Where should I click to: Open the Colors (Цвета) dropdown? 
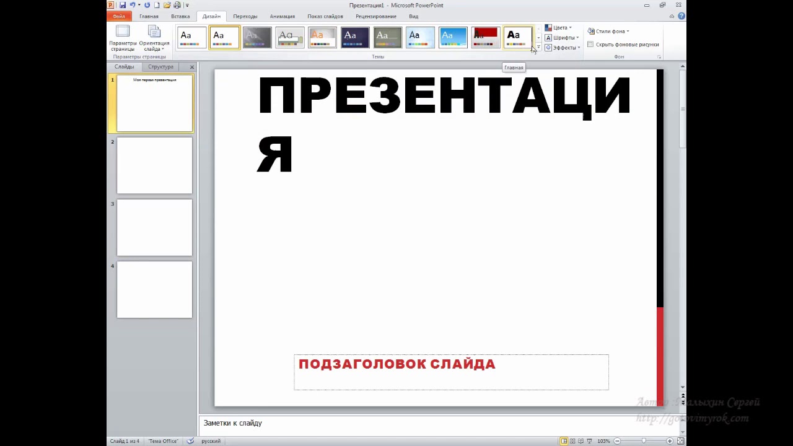pos(558,28)
